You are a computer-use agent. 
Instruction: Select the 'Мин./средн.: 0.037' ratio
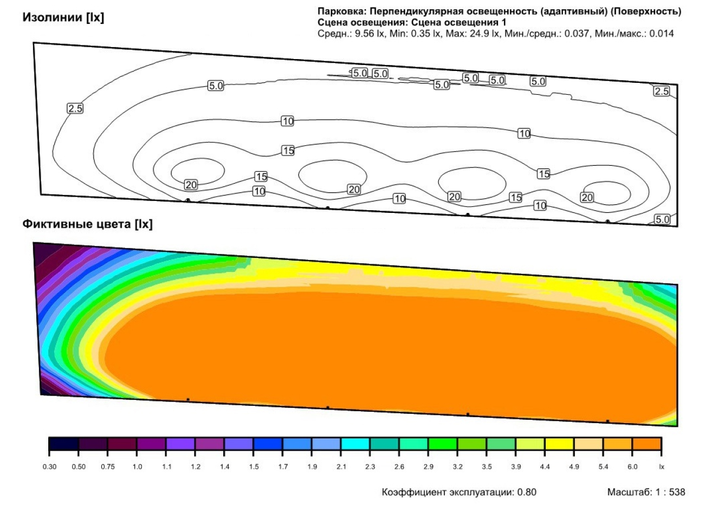pyautogui.click(x=546, y=34)
